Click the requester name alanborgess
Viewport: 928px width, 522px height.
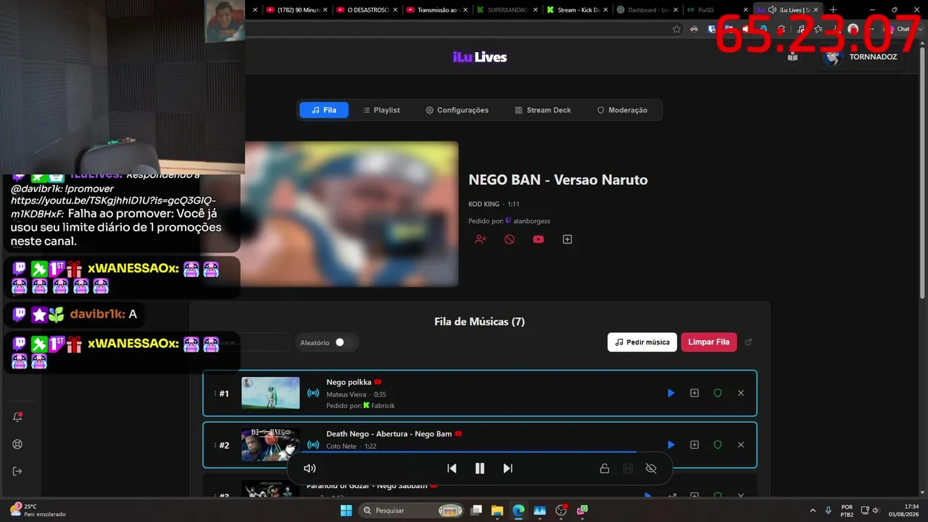point(531,220)
